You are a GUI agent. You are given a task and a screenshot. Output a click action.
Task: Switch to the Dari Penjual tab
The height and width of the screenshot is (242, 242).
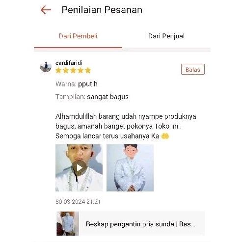pyautogui.click(x=166, y=36)
